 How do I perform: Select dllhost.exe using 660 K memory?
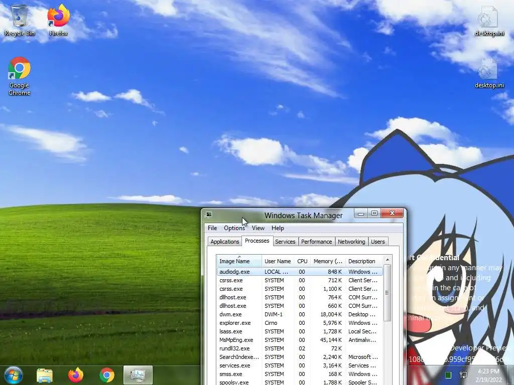300,306
